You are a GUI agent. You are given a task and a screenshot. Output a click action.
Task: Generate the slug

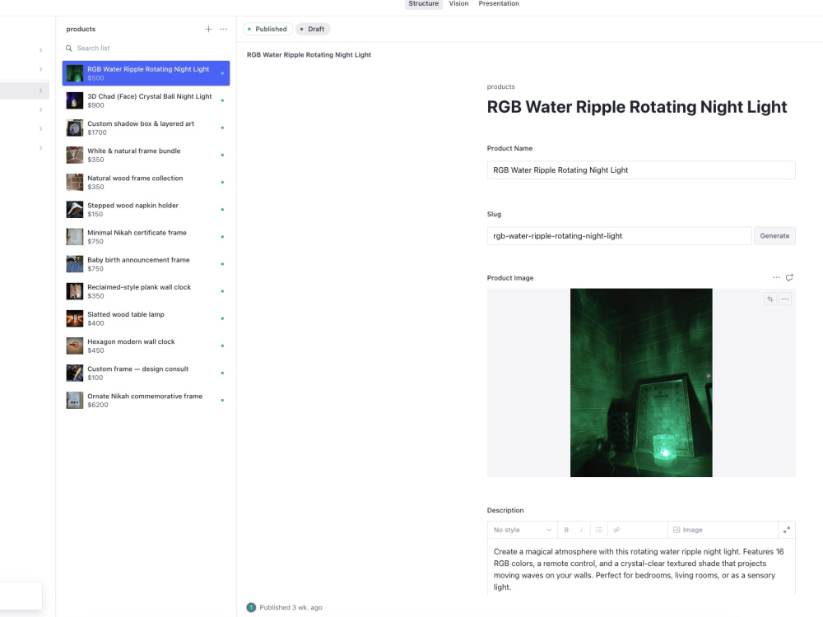coord(774,236)
